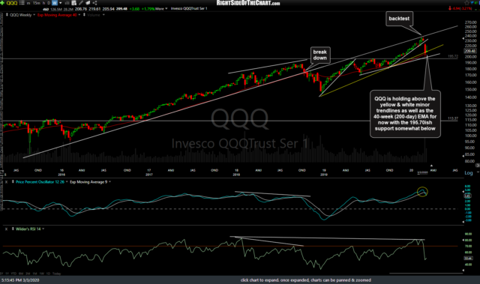Click the small up arrow near AMJ on time axis
The image size is (480, 284).
pyautogui.click(x=431, y=166)
